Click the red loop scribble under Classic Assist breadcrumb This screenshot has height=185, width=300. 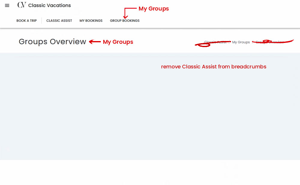point(203,46)
